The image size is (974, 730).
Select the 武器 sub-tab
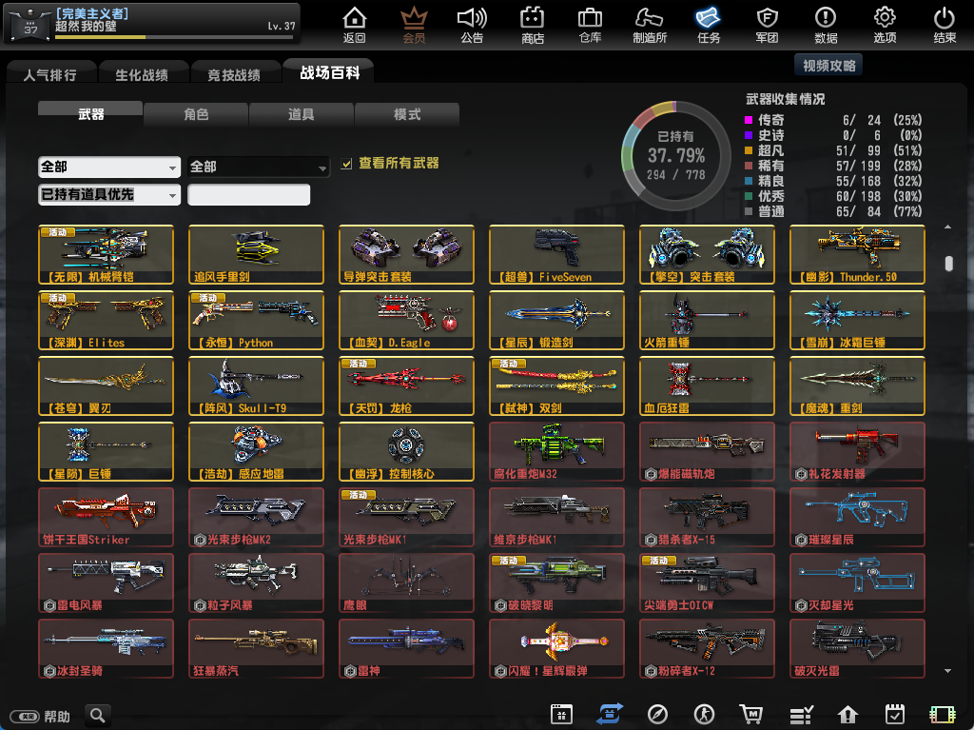90,114
